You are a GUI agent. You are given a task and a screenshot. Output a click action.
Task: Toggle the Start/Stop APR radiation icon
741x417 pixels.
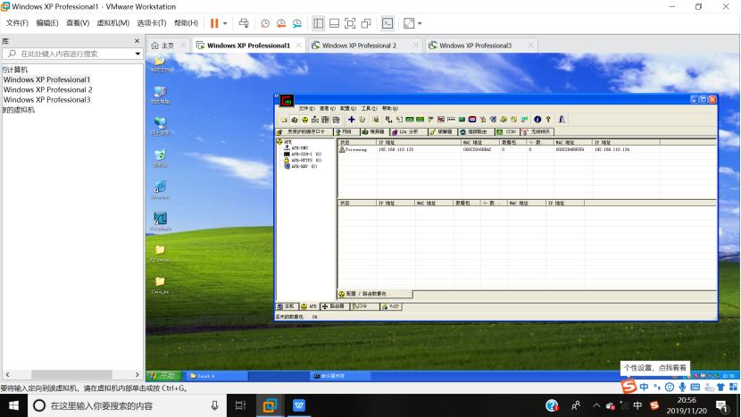click(x=304, y=120)
